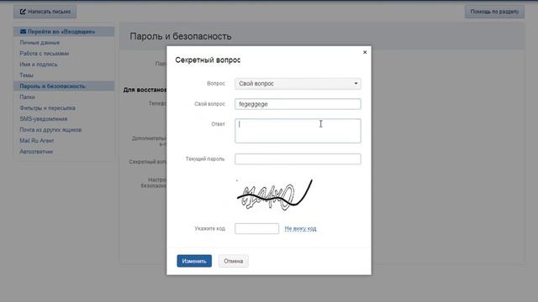Open Mail.Ru Агент settings

click(x=37, y=141)
